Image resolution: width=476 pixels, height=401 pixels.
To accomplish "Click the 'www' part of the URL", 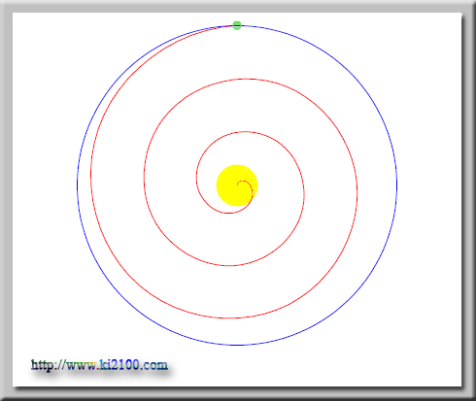I will coord(81,366).
